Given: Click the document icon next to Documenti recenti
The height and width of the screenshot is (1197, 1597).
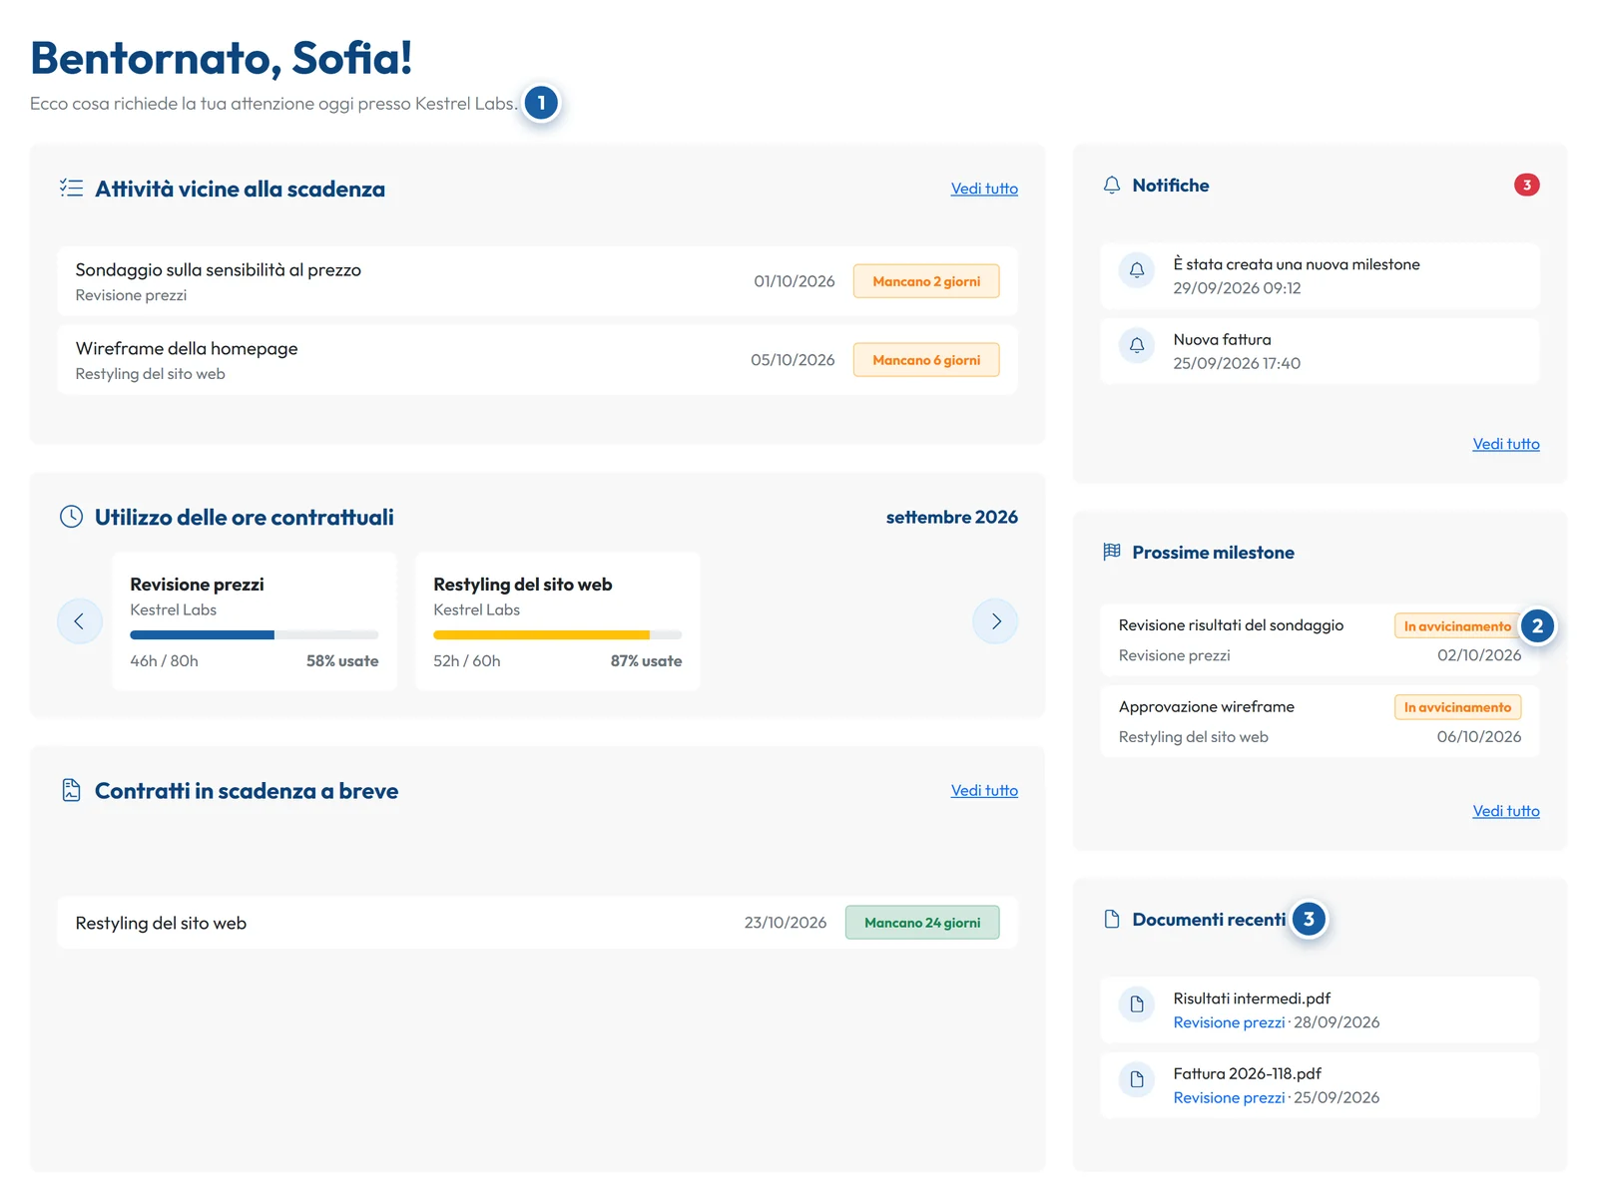Looking at the screenshot, I should point(1112,919).
